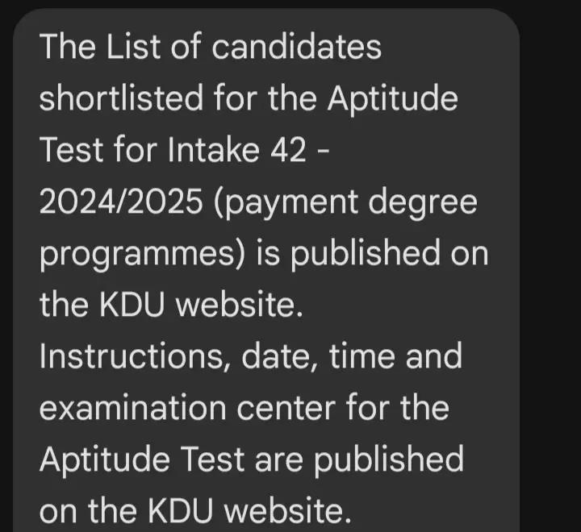Click the word "Instructions," in the message

coord(131,356)
